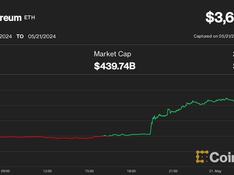Select the current ETH price at top right

point(220,17)
